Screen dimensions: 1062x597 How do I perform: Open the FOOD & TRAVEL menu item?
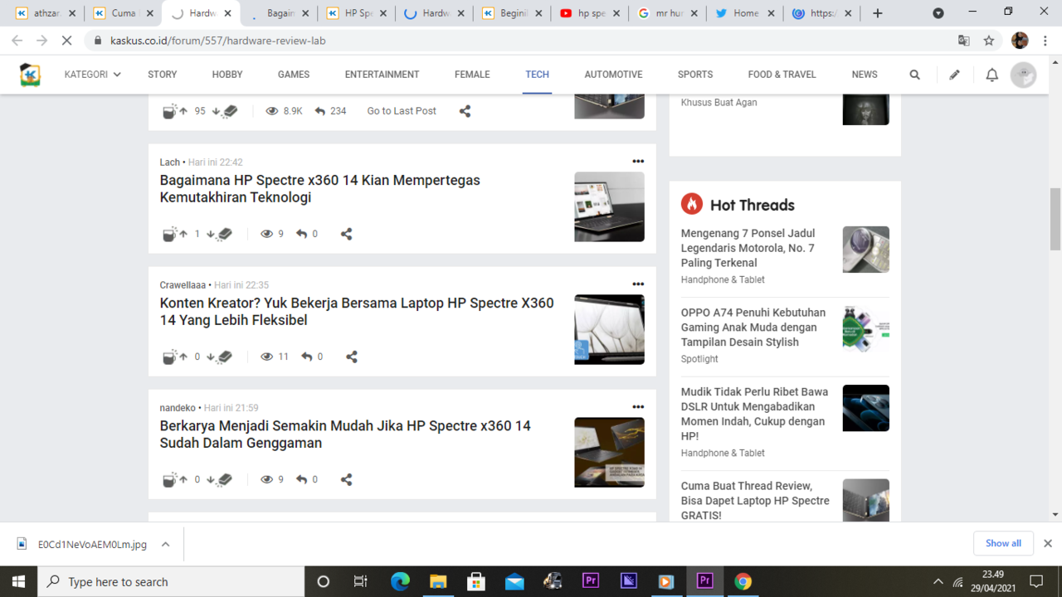click(782, 75)
